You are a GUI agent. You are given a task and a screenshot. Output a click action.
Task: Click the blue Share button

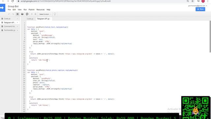[200, 9]
